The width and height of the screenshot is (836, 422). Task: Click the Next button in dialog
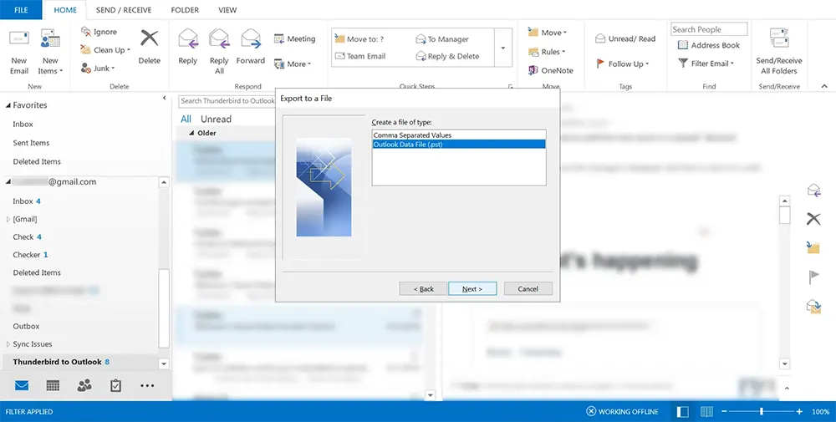[x=472, y=289]
